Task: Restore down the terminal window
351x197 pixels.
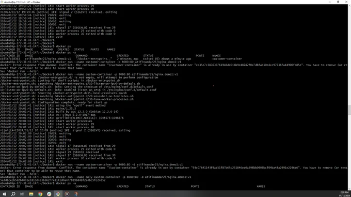Action: click(x=338, y=2)
